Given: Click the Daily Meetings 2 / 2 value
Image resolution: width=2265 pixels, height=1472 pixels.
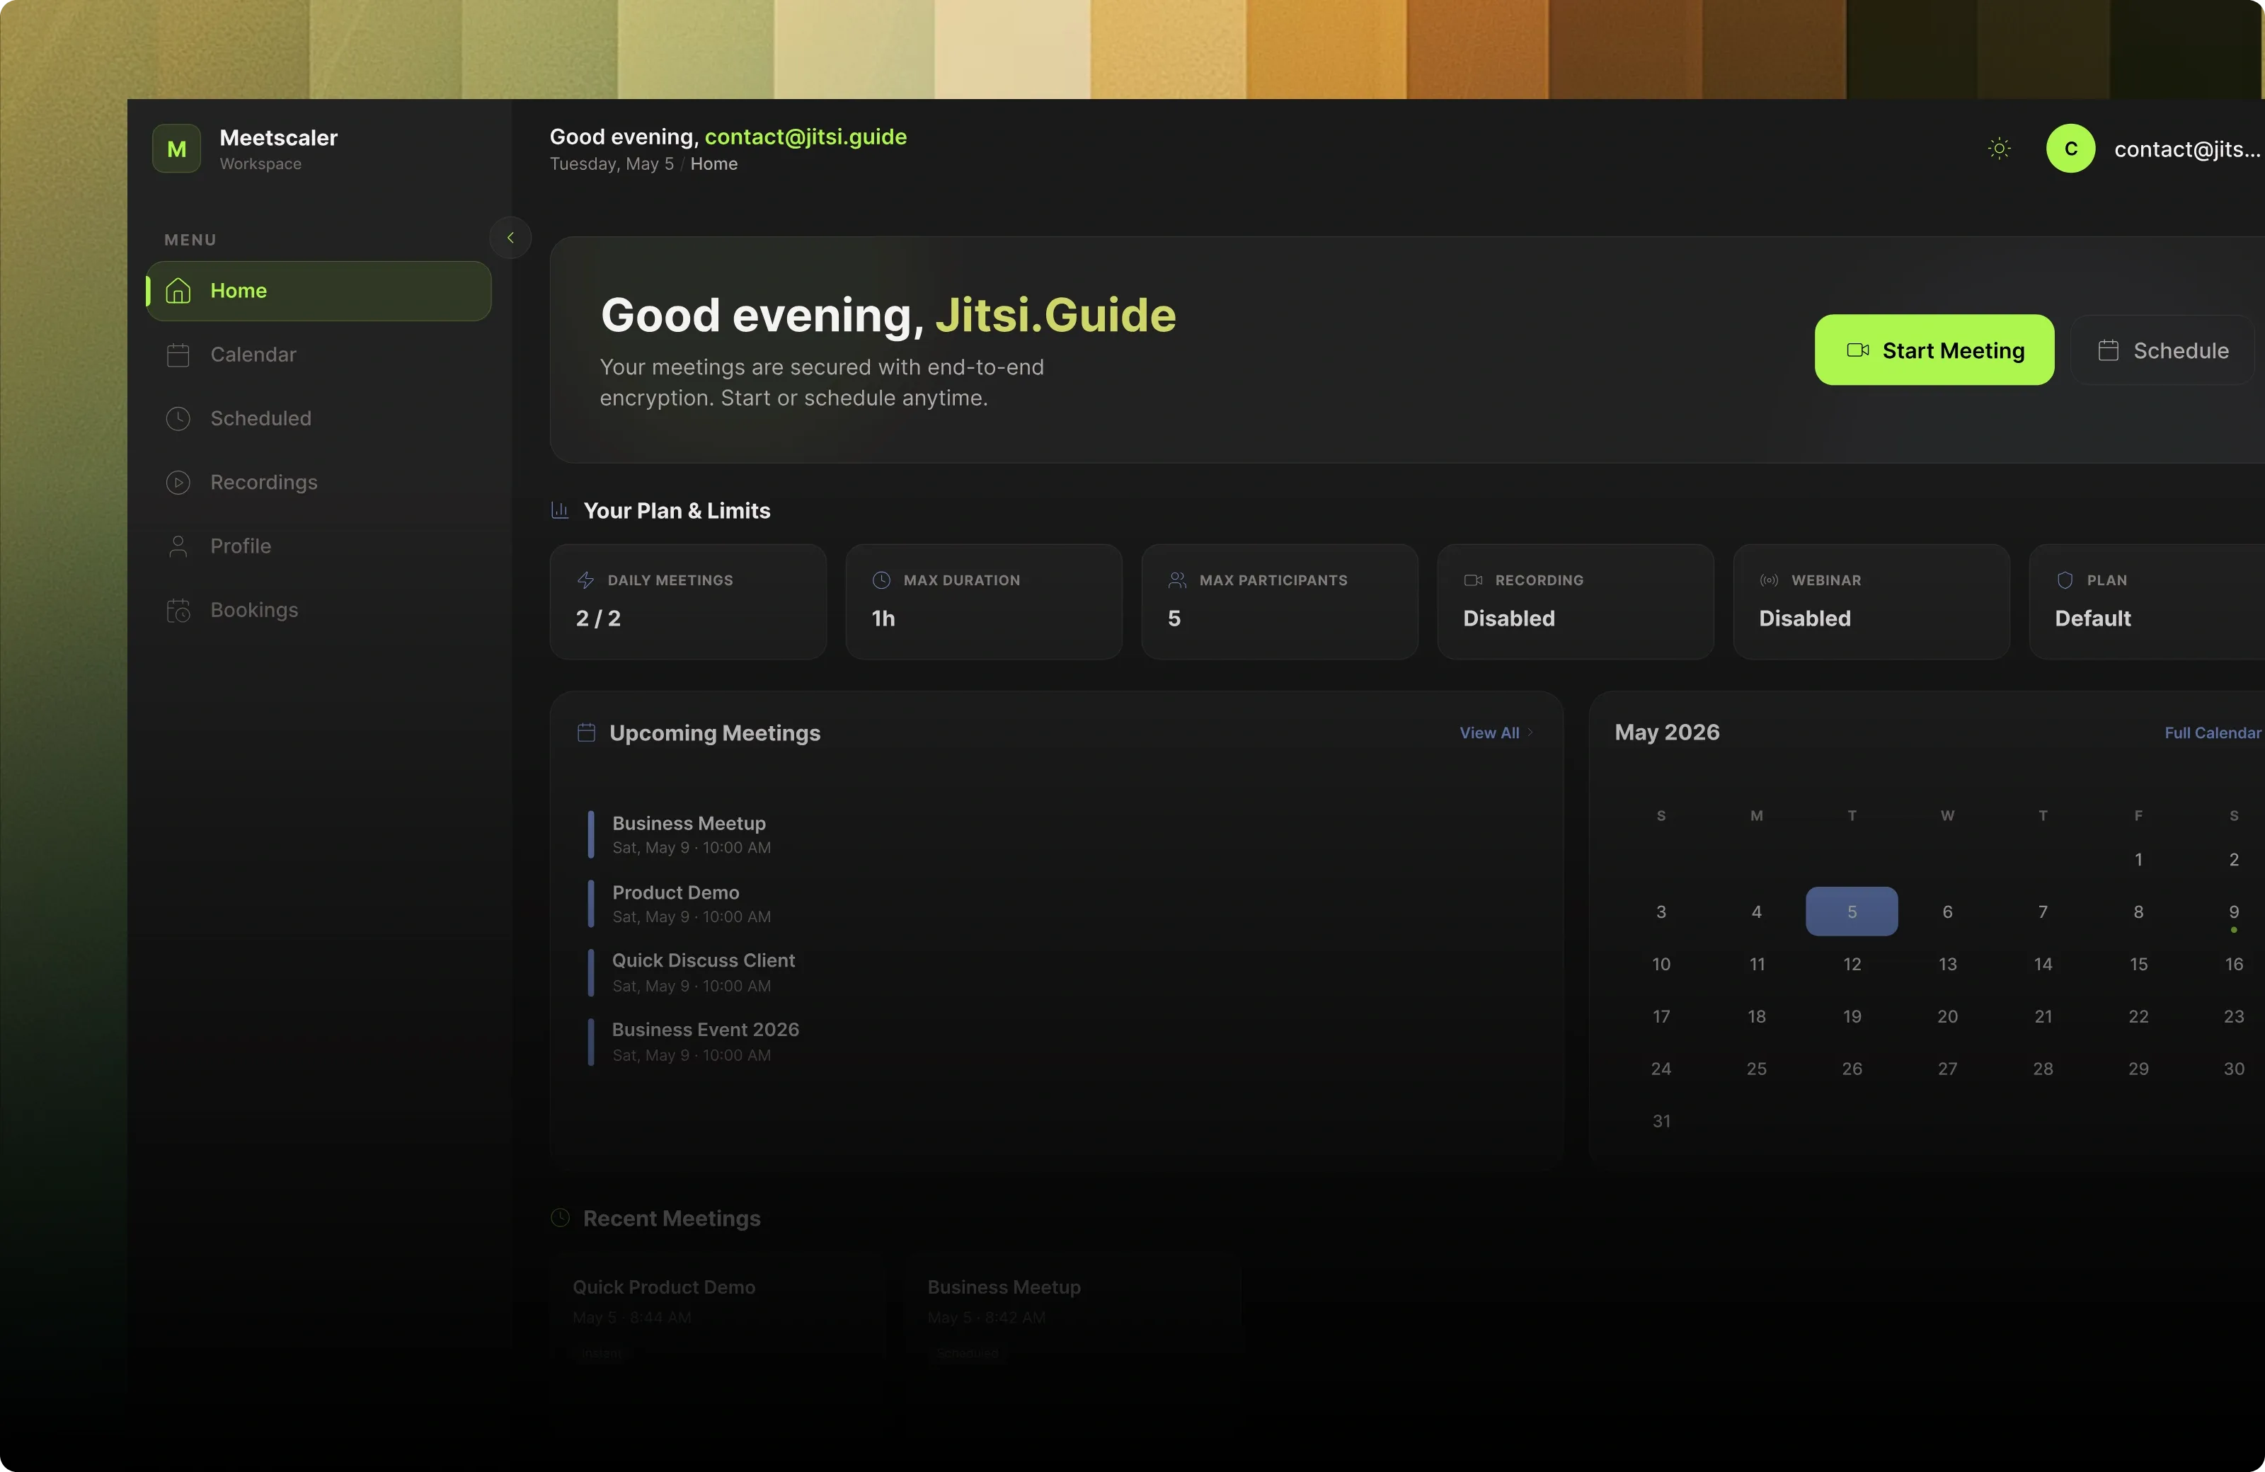Looking at the screenshot, I should click(597, 619).
